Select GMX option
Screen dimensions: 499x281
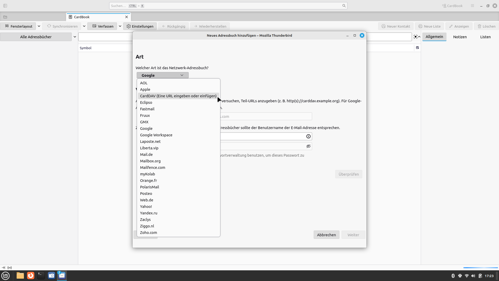(179, 122)
